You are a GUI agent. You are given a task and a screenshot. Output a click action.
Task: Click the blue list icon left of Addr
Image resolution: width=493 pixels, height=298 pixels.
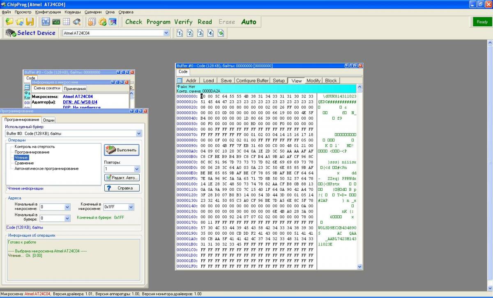click(180, 81)
